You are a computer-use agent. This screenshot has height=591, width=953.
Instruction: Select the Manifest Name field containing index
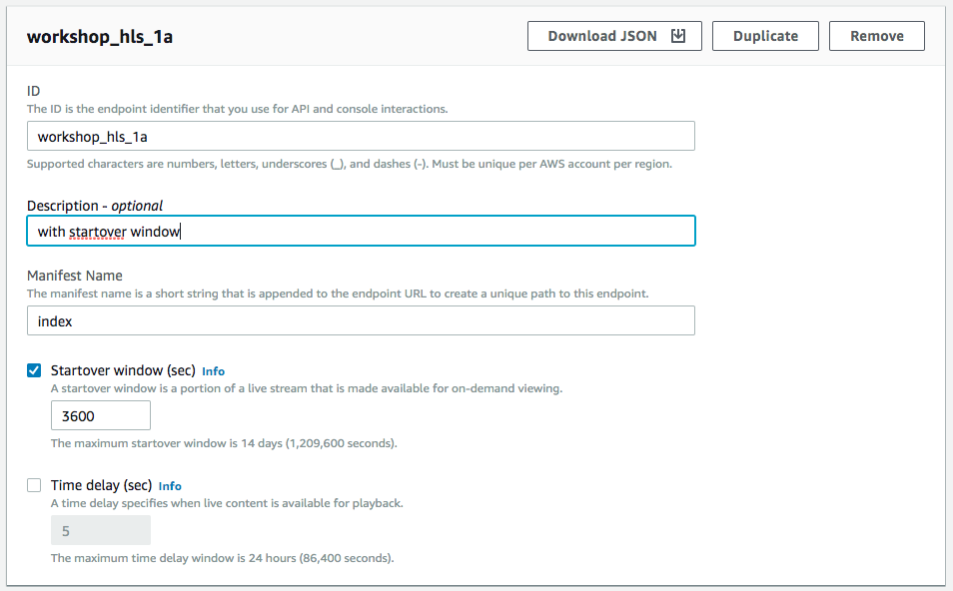(x=361, y=320)
